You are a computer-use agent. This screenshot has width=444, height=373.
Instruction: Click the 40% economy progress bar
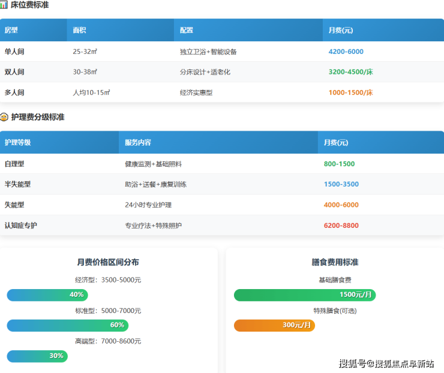(x=47, y=295)
